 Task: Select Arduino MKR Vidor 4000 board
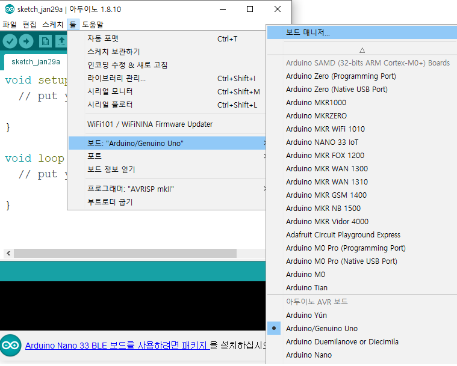pyautogui.click(x=362, y=222)
